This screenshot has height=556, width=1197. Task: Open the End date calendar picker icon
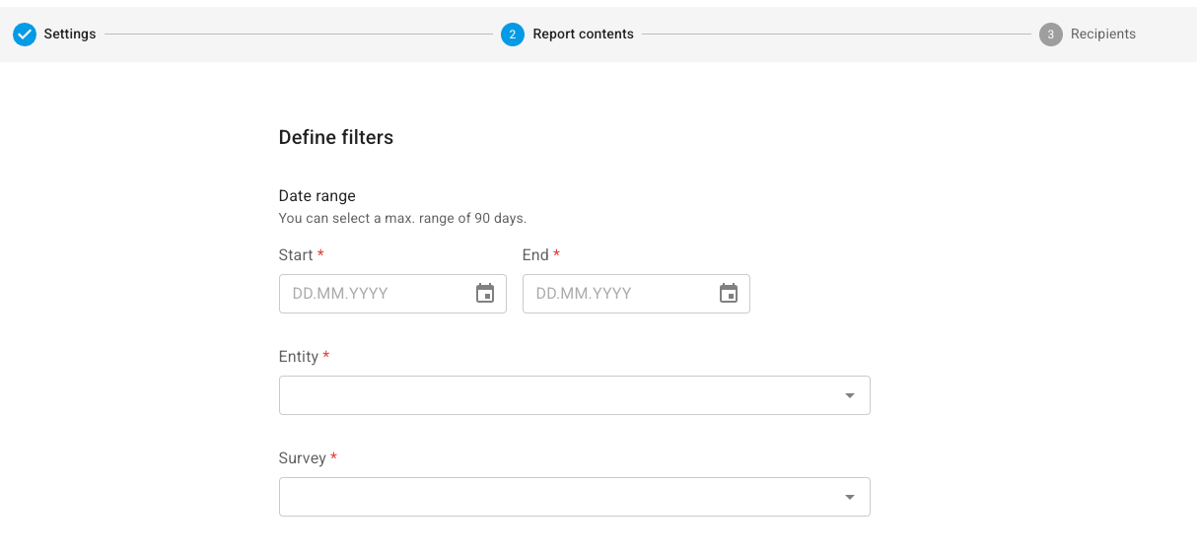click(729, 293)
